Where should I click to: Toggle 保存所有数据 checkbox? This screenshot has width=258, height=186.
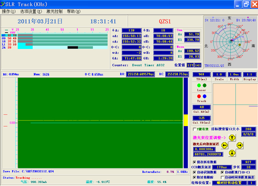point(194,162)
